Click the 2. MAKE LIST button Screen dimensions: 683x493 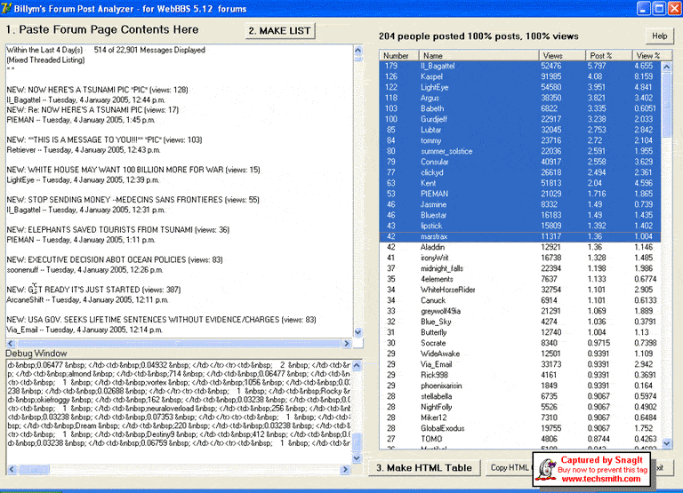pos(280,31)
